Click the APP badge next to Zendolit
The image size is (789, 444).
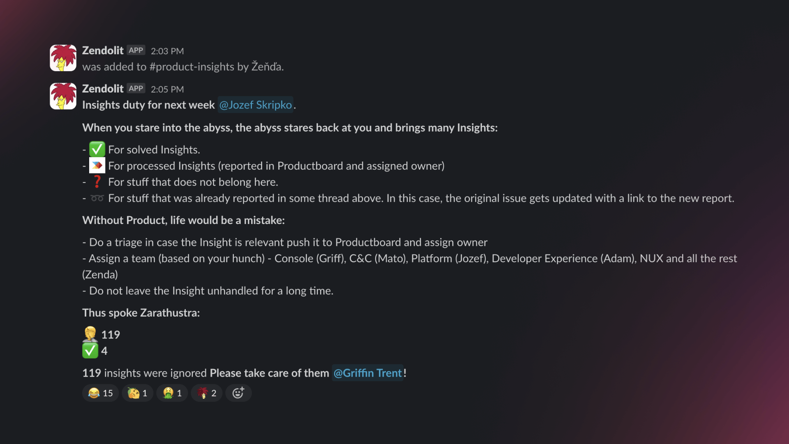[136, 50]
